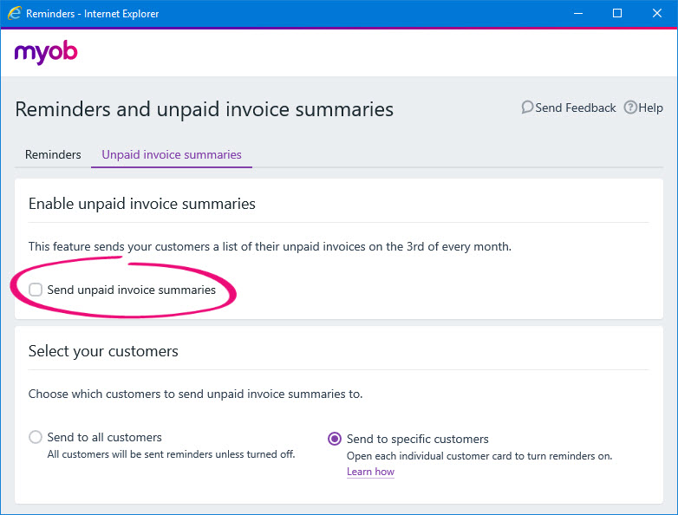This screenshot has height=515, width=678.
Task: Open the Learn how link
Action: coord(370,472)
